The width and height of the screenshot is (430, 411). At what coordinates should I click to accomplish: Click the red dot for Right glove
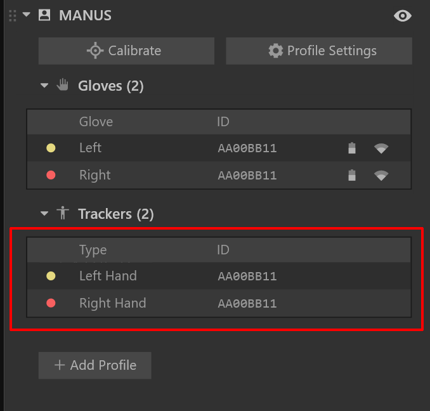pos(51,176)
